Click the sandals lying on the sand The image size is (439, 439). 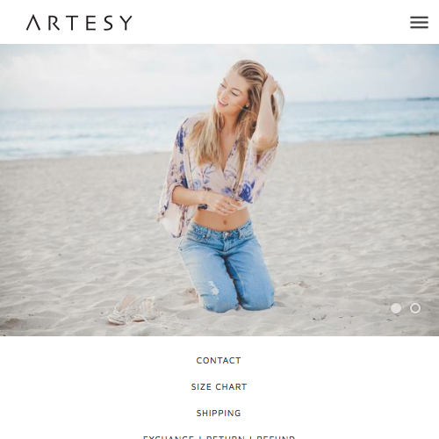pos(133,310)
